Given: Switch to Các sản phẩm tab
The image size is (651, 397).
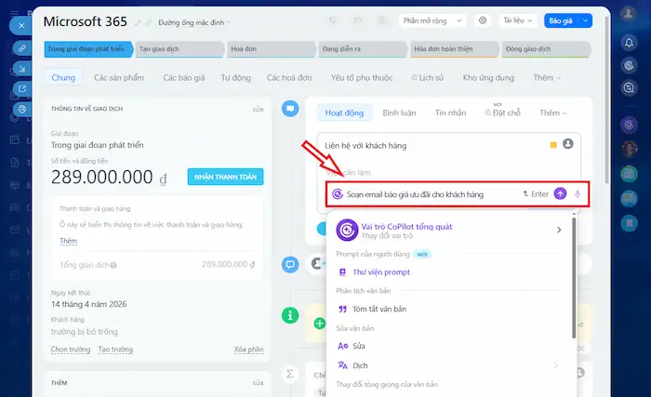Looking at the screenshot, I should click(x=119, y=78).
